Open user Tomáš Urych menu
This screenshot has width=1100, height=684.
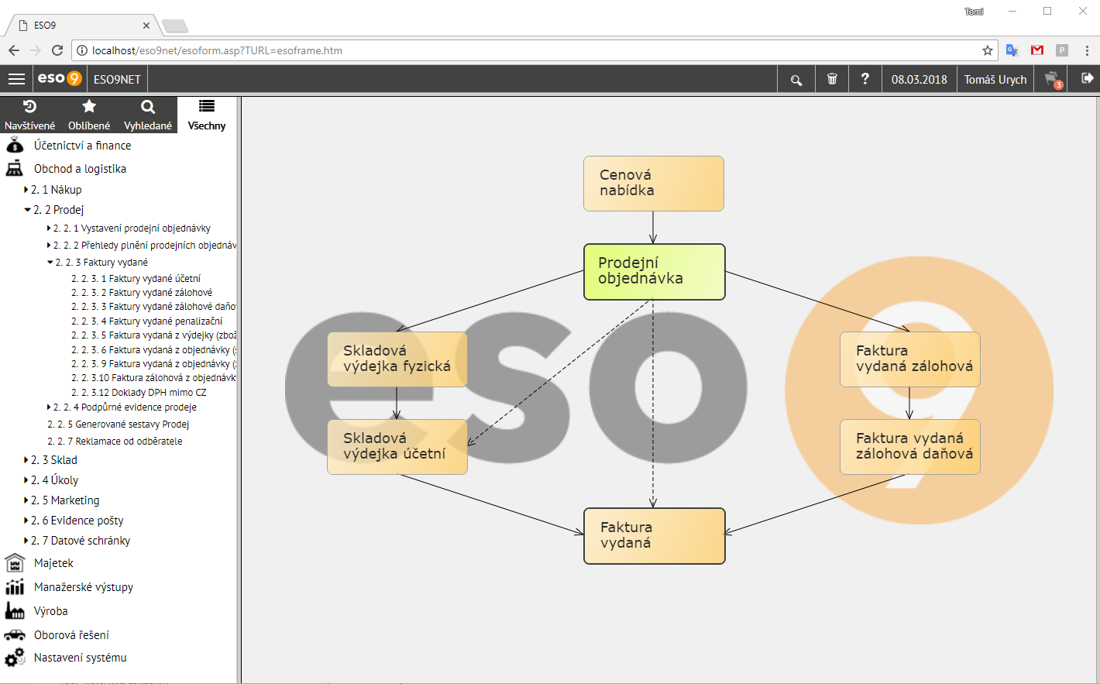tap(995, 79)
